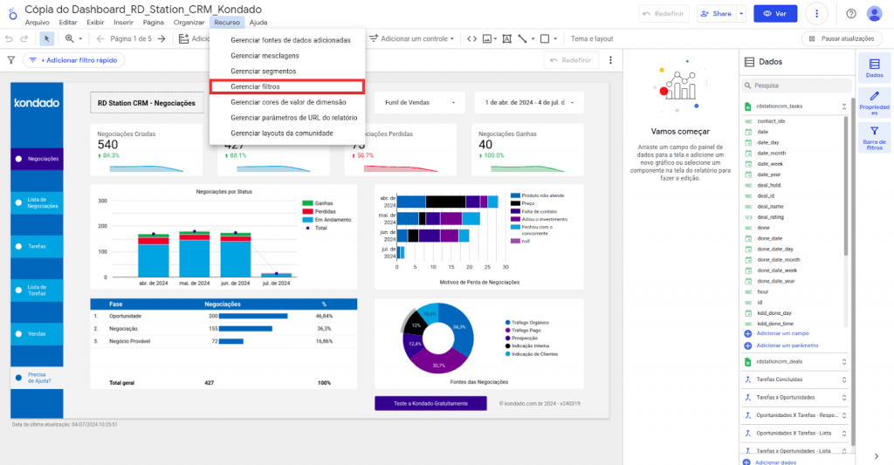Open the Barra de filtros panel
The height and width of the screenshot is (465, 894).
coord(874,139)
